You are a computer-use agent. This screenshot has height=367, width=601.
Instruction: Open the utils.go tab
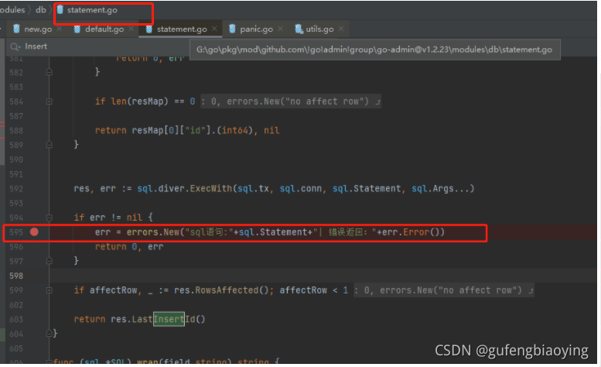pos(319,29)
